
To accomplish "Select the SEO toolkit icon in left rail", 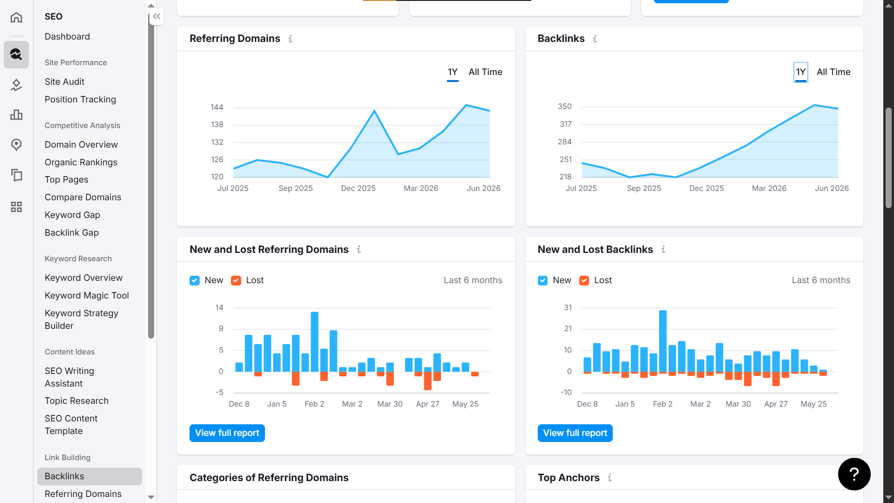I will [16, 54].
